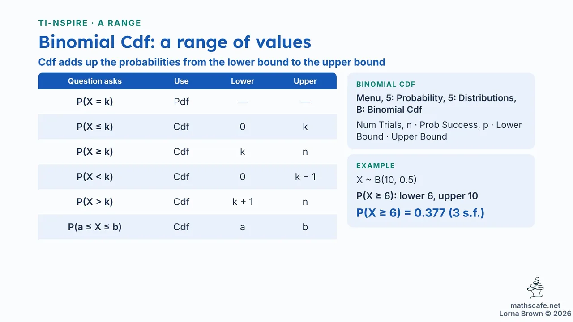Screen dimensions: 573x322
Task: Click the P(X < k) row label
Action: pyautogui.click(x=95, y=177)
